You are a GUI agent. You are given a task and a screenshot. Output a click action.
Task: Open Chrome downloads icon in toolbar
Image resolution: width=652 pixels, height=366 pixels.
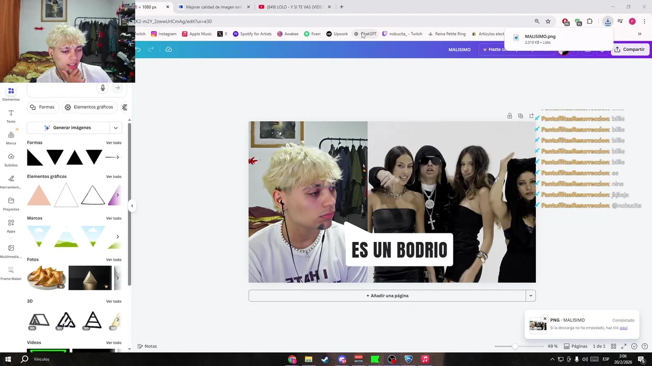pyautogui.click(x=608, y=21)
